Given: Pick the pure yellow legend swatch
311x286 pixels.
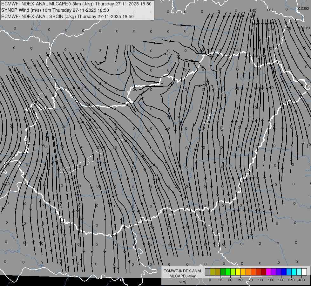Looking at the screenshot, I should coord(238,272).
